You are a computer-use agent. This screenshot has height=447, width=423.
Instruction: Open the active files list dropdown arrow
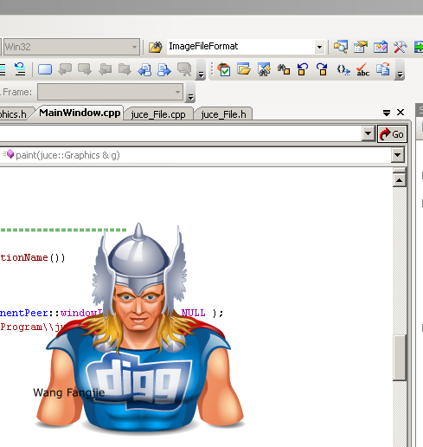coord(387,113)
